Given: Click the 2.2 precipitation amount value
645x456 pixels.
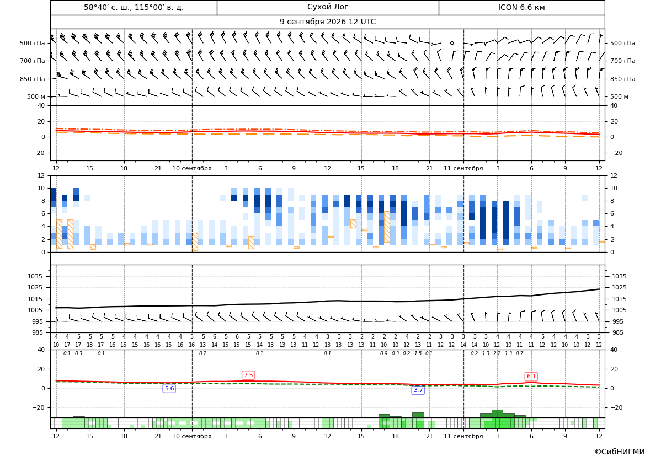Looking at the screenshot, I should point(497,353).
